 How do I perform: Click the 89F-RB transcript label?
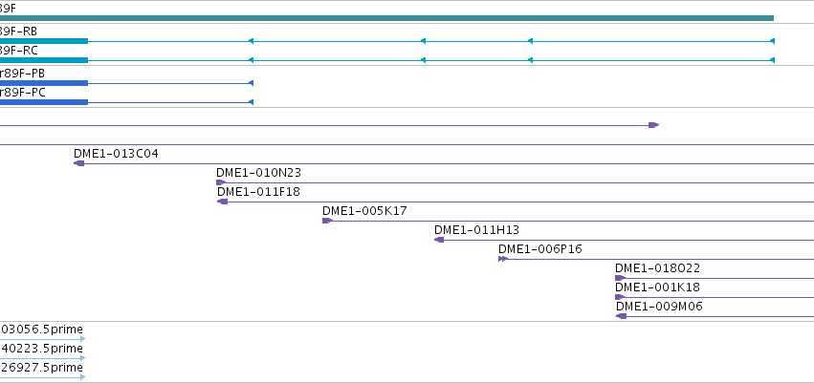point(19,32)
